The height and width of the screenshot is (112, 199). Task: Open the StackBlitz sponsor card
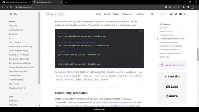(x=172, y=77)
